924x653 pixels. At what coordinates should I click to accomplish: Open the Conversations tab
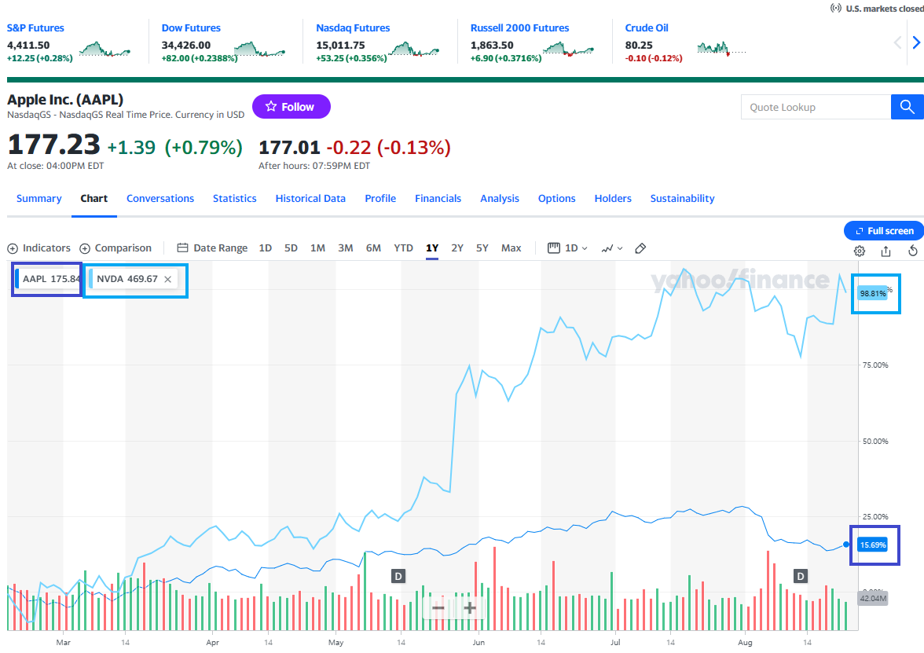pyautogui.click(x=160, y=199)
